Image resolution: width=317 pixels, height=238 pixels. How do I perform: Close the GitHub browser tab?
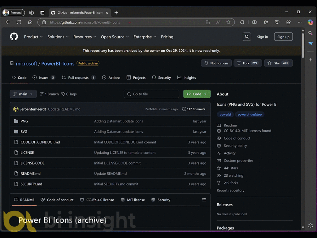(107, 12)
